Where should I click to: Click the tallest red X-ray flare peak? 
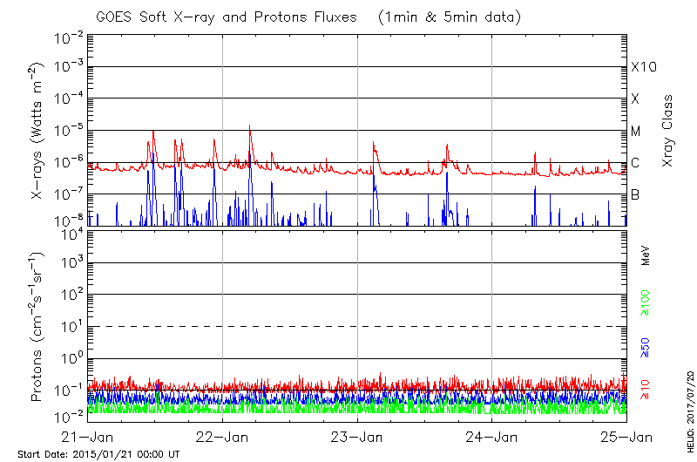pos(250,126)
